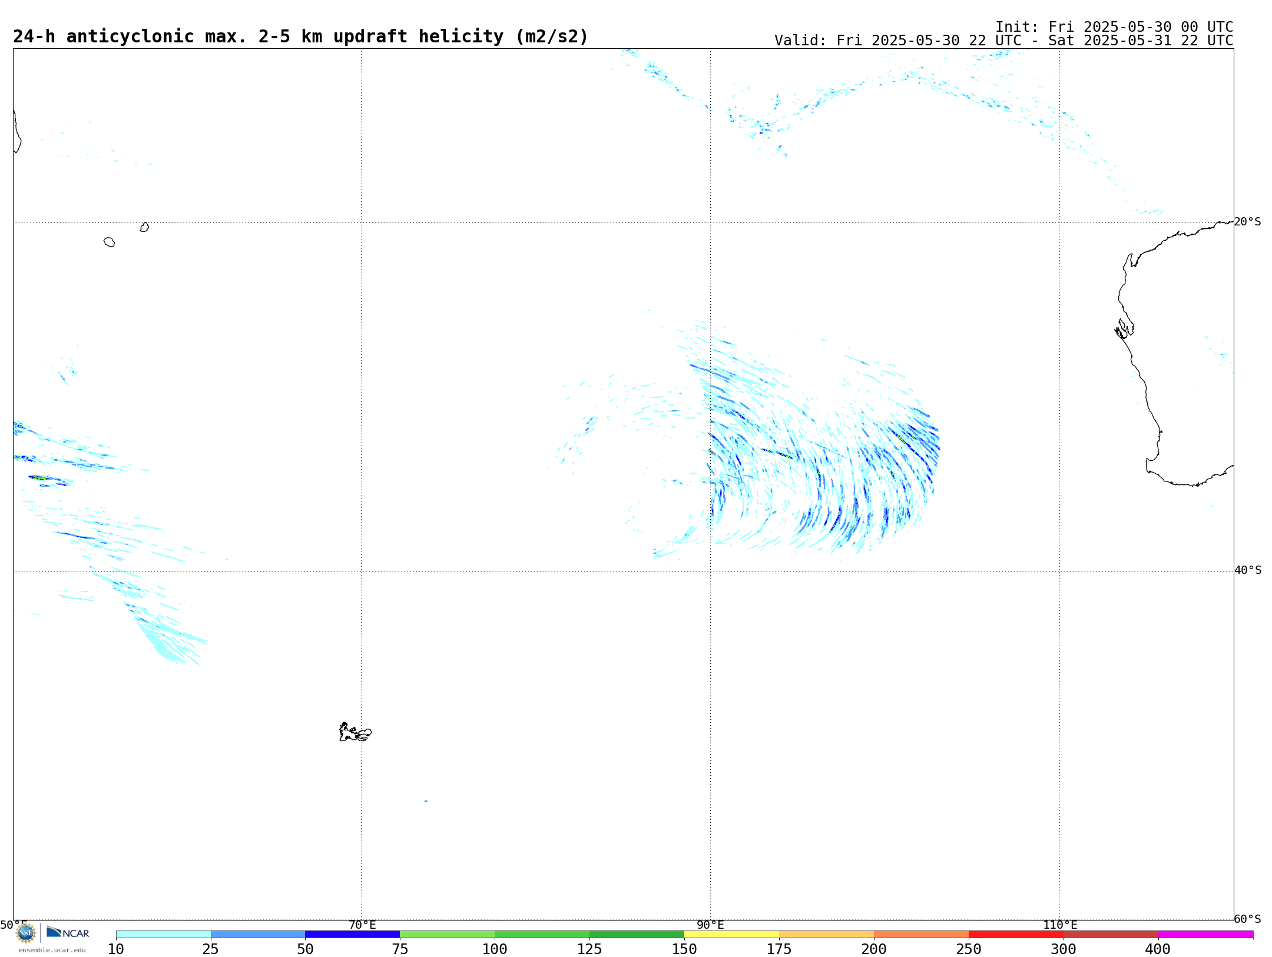Viewport: 1272px width, 957px height.
Task: Click the 40°S latitude label
Action: [x=1248, y=570]
